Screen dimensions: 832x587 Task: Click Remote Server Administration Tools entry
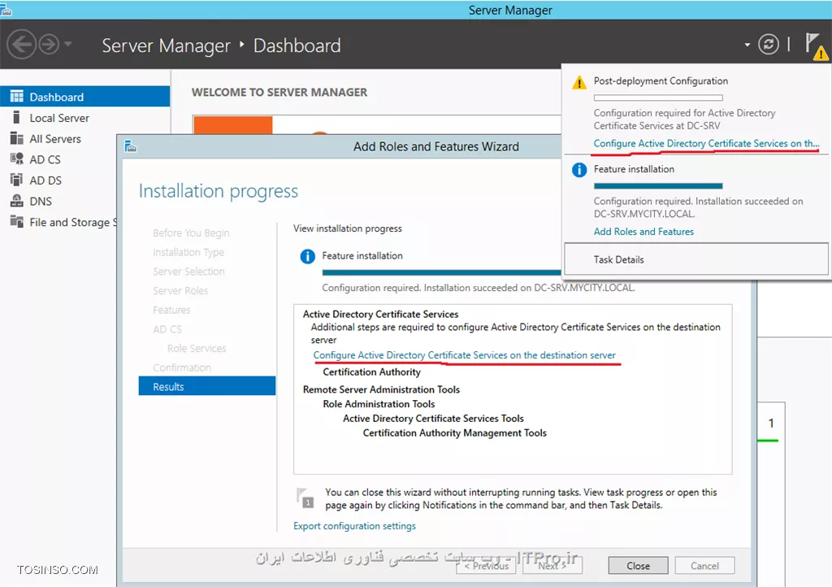tap(381, 389)
